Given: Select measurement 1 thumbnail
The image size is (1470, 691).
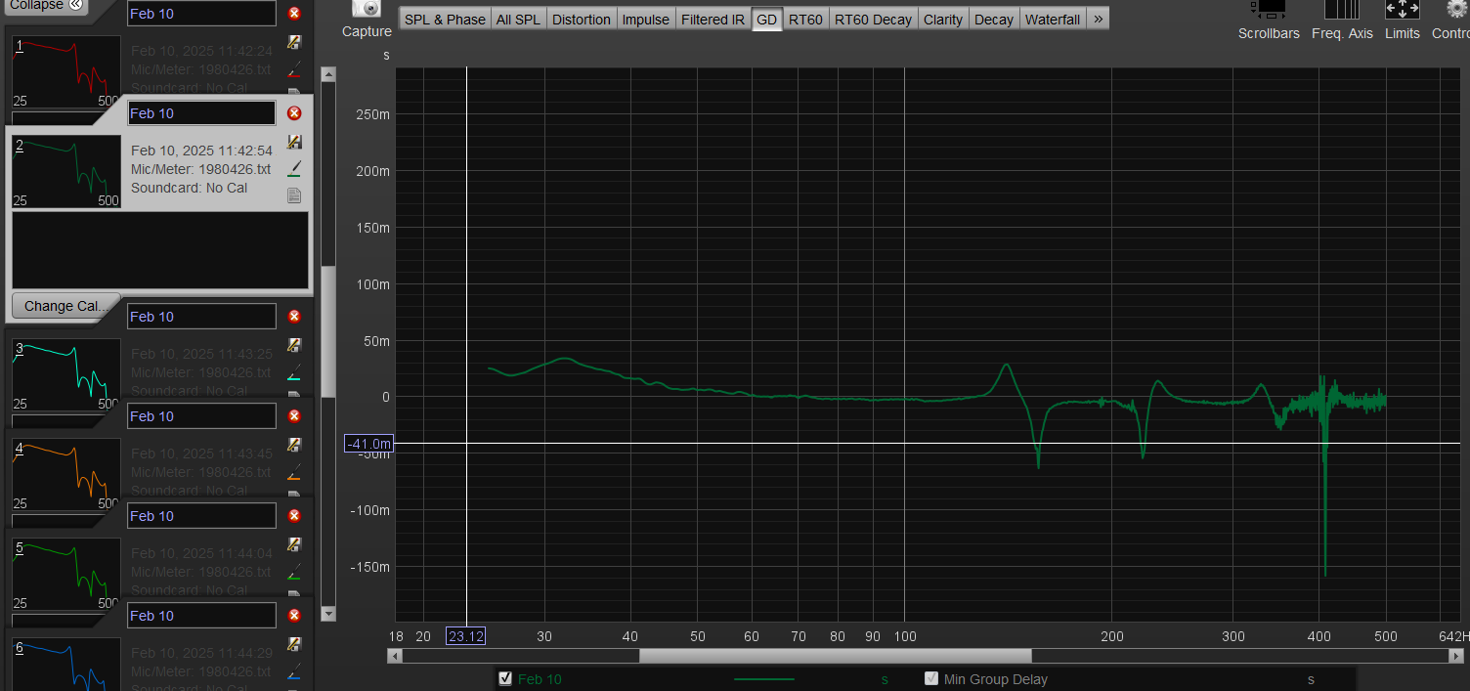Looking at the screenshot, I should (66, 72).
